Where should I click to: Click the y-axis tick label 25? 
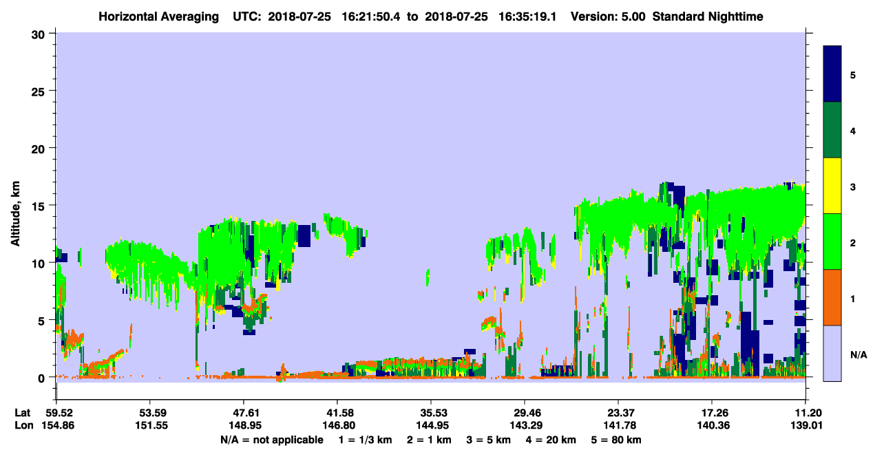[40, 91]
